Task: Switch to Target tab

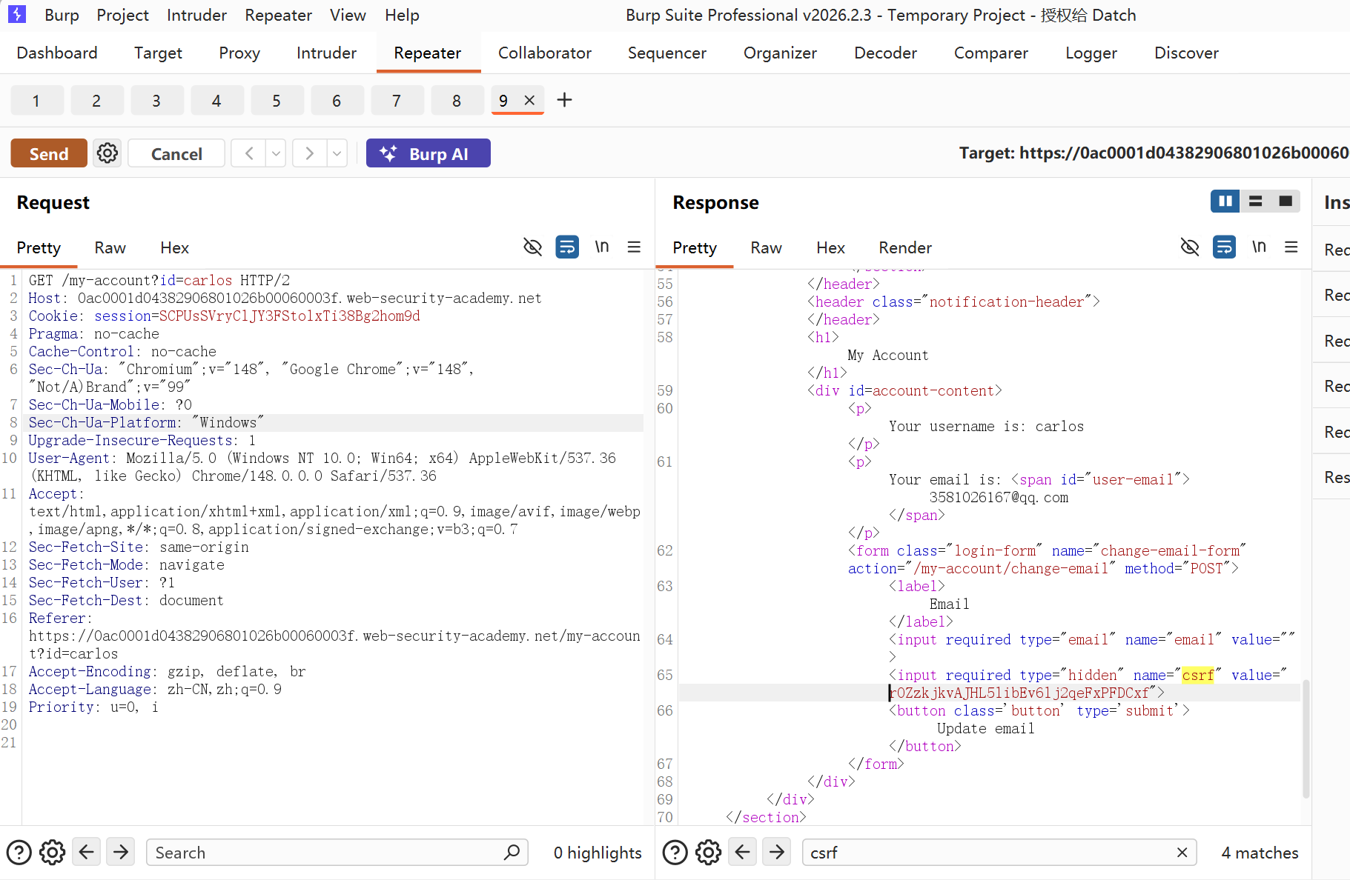Action: point(158,53)
